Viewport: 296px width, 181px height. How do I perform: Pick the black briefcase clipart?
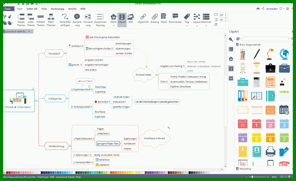tap(270, 68)
